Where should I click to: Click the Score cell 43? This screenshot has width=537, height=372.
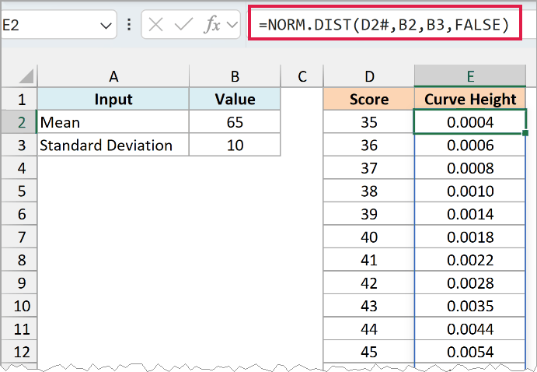(369, 306)
